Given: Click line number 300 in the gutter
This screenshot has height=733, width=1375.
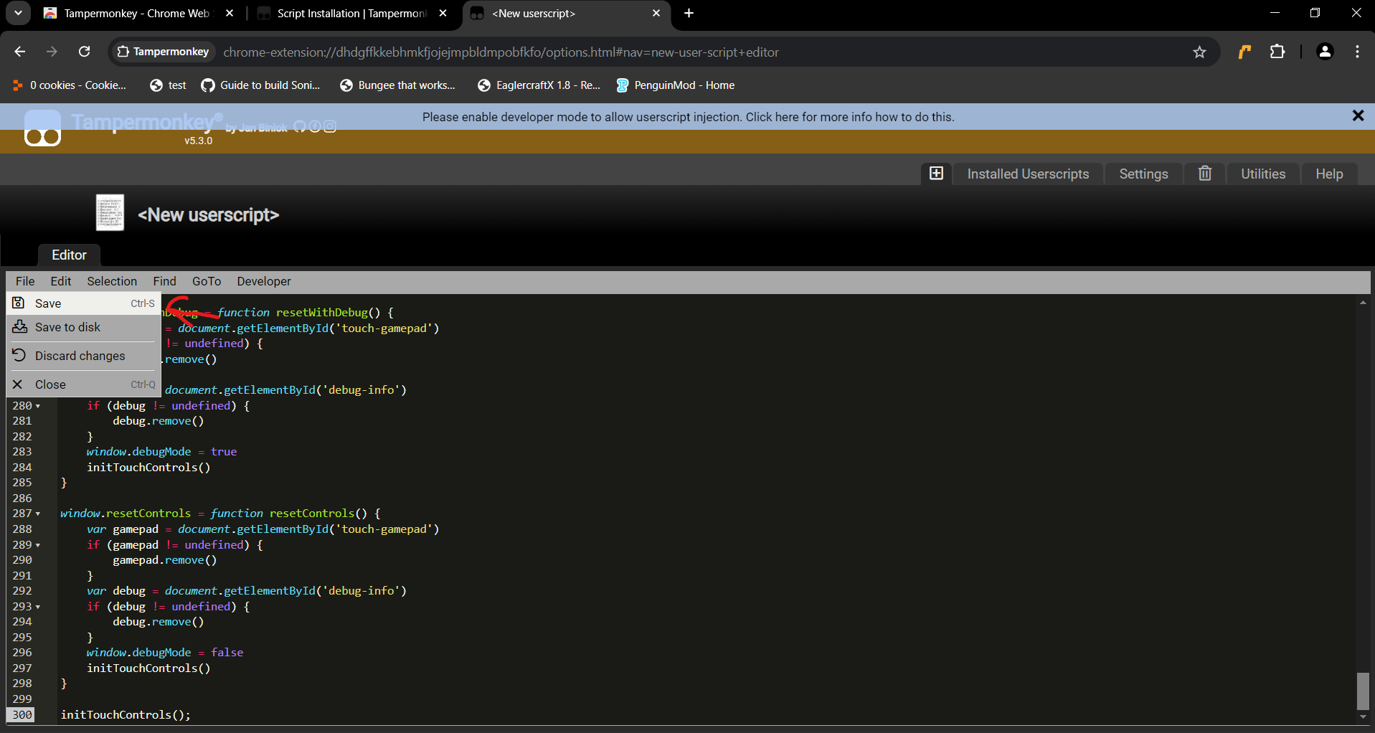Looking at the screenshot, I should [22, 715].
